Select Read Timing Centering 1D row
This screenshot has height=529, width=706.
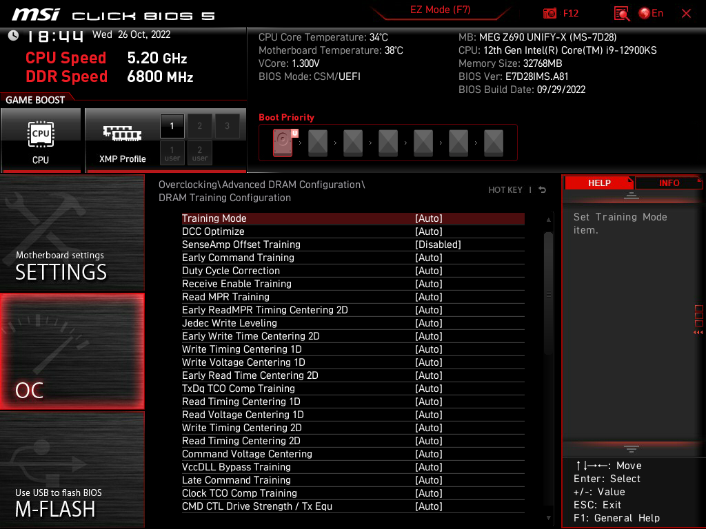tap(353, 402)
